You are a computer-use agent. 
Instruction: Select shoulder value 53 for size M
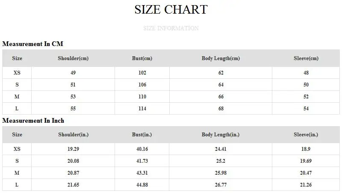[x=73, y=97]
